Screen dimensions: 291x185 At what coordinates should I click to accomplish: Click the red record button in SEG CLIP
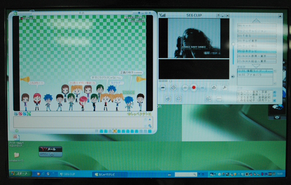(x=194, y=87)
